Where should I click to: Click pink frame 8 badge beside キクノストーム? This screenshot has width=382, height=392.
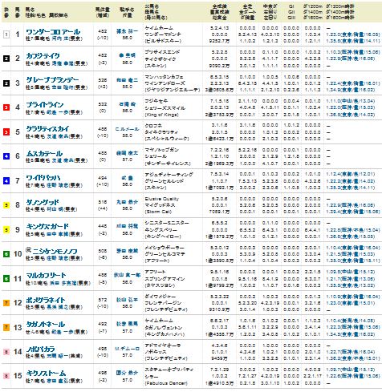point(6,376)
